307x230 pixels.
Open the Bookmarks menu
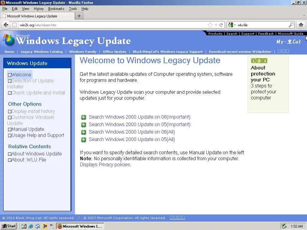[56, 9]
